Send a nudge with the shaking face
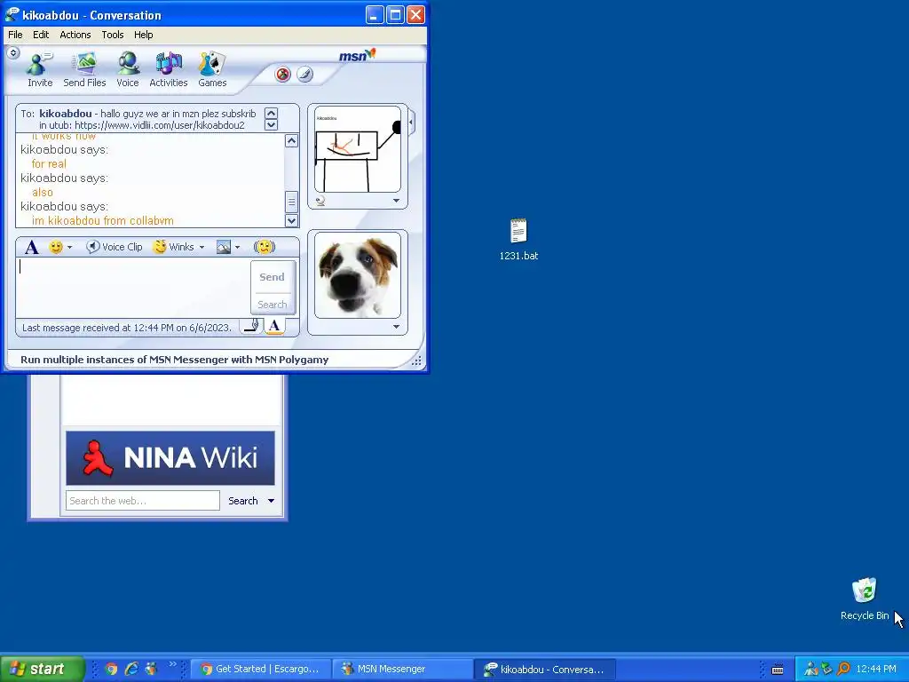The image size is (909, 682). click(265, 247)
